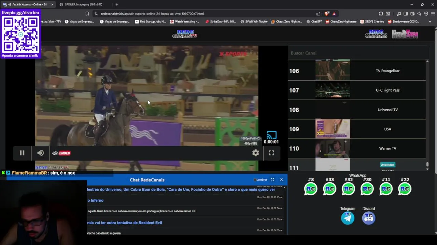Select 1080p (Full HD) quality
This screenshot has width=437, height=245.
[x=251, y=138]
